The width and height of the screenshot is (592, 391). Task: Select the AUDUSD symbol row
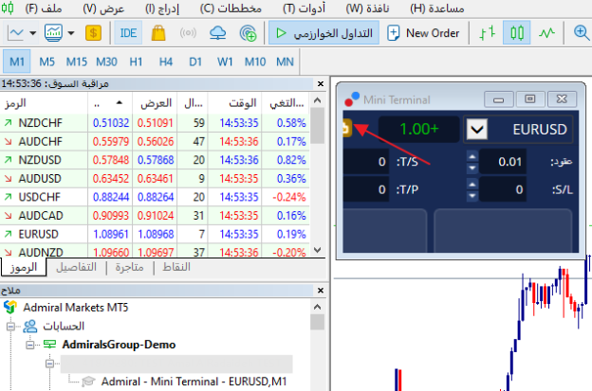click(155, 178)
